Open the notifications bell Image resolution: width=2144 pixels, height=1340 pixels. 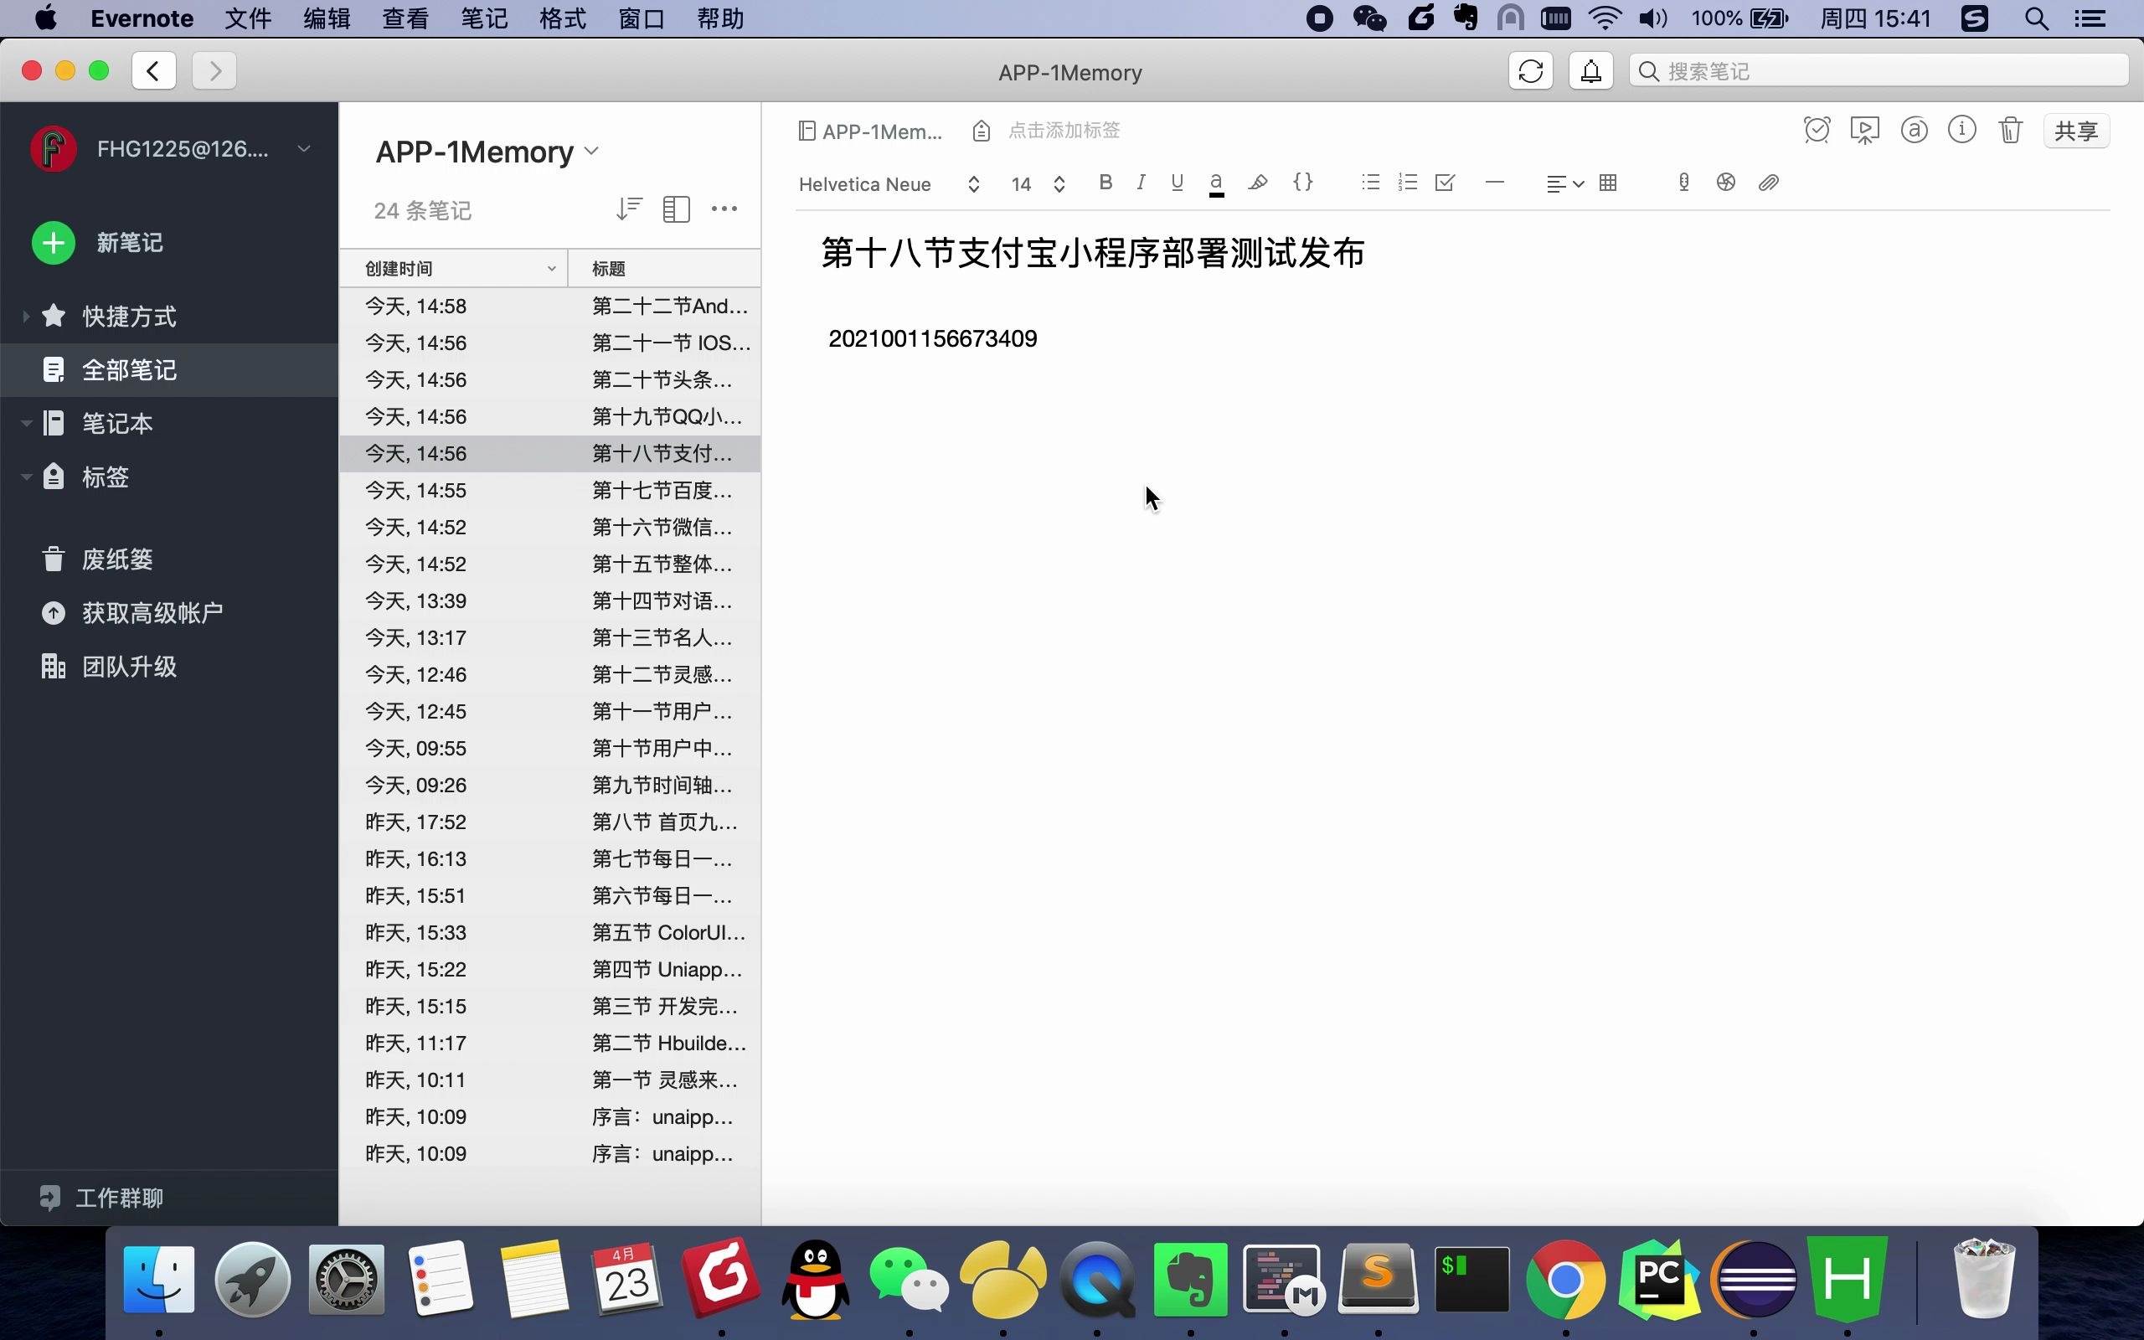[1590, 71]
